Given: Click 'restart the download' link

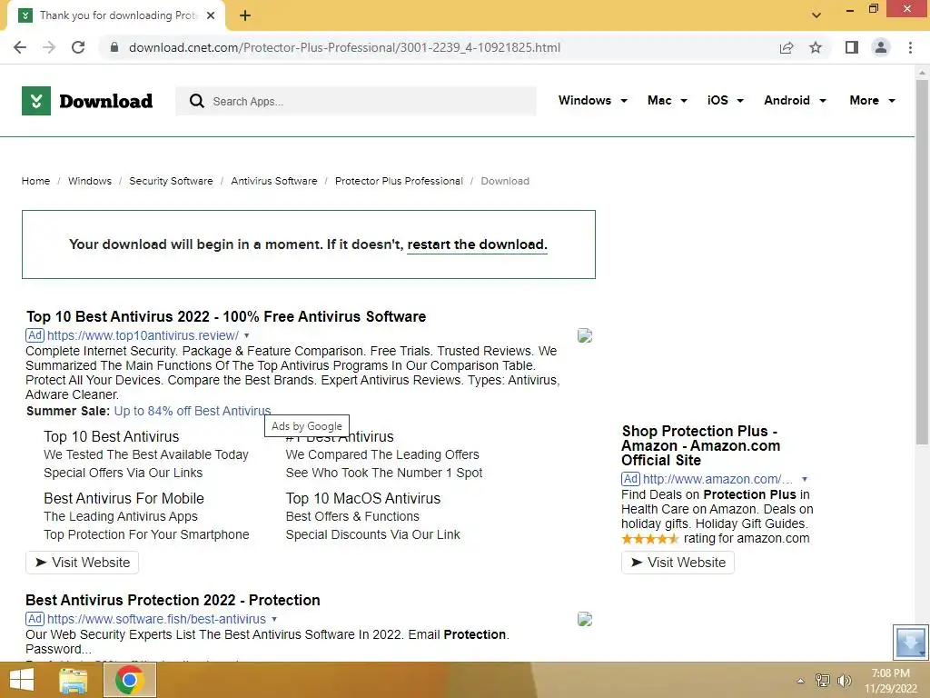Looking at the screenshot, I should [477, 244].
